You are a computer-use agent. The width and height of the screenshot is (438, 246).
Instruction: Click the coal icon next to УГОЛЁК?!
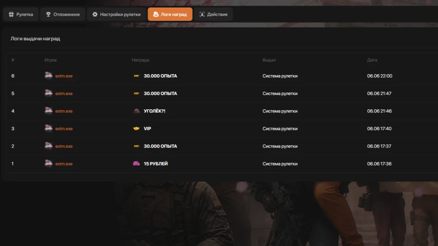(136, 111)
